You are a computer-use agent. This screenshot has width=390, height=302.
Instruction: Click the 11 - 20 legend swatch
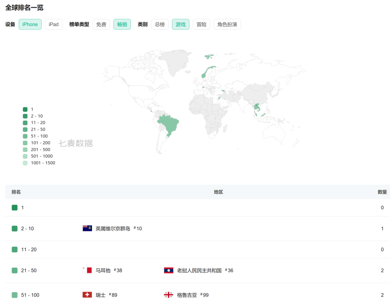click(x=25, y=123)
